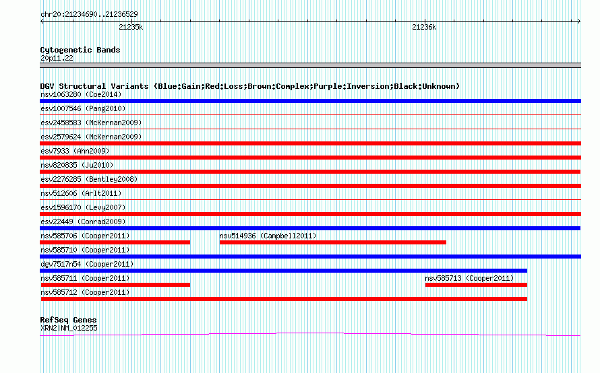Click the nsv514936 red loss bar
Screen dimensions: 600x373
point(333,242)
